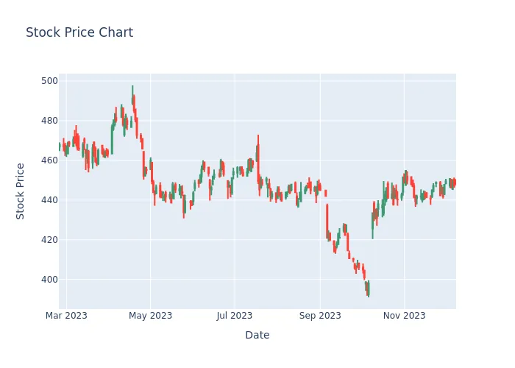Click the 'Nov 2023' x-axis label

coord(405,316)
